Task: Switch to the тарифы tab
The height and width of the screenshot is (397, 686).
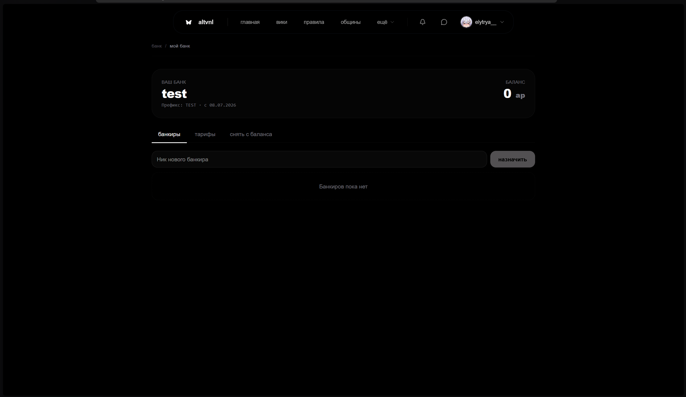Action: (x=205, y=134)
